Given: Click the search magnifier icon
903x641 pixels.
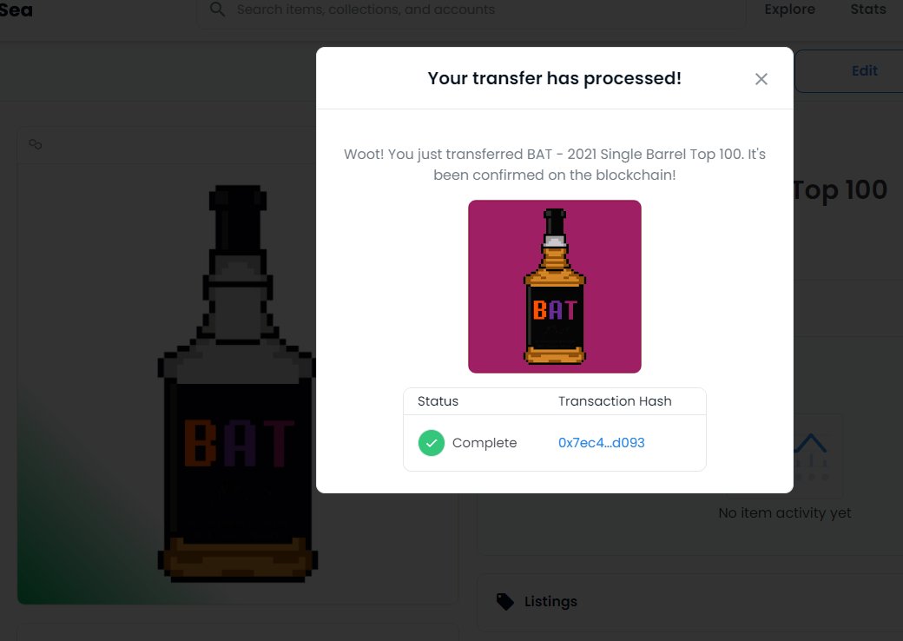Looking at the screenshot, I should pyautogui.click(x=217, y=10).
